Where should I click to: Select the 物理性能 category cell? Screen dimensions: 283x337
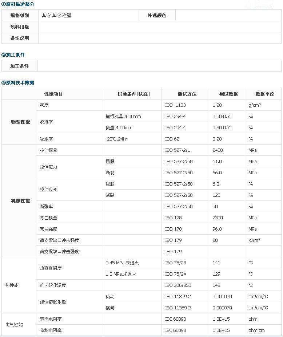point(20,122)
